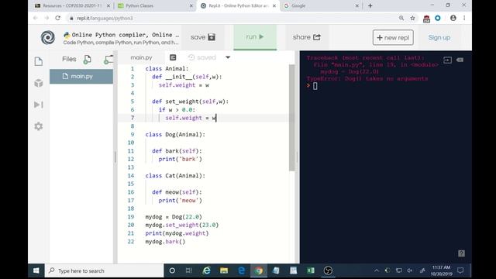Open OBS Studio from the taskbar
Image resolution: width=496 pixels, height=279 pixels.
(328, 270)
